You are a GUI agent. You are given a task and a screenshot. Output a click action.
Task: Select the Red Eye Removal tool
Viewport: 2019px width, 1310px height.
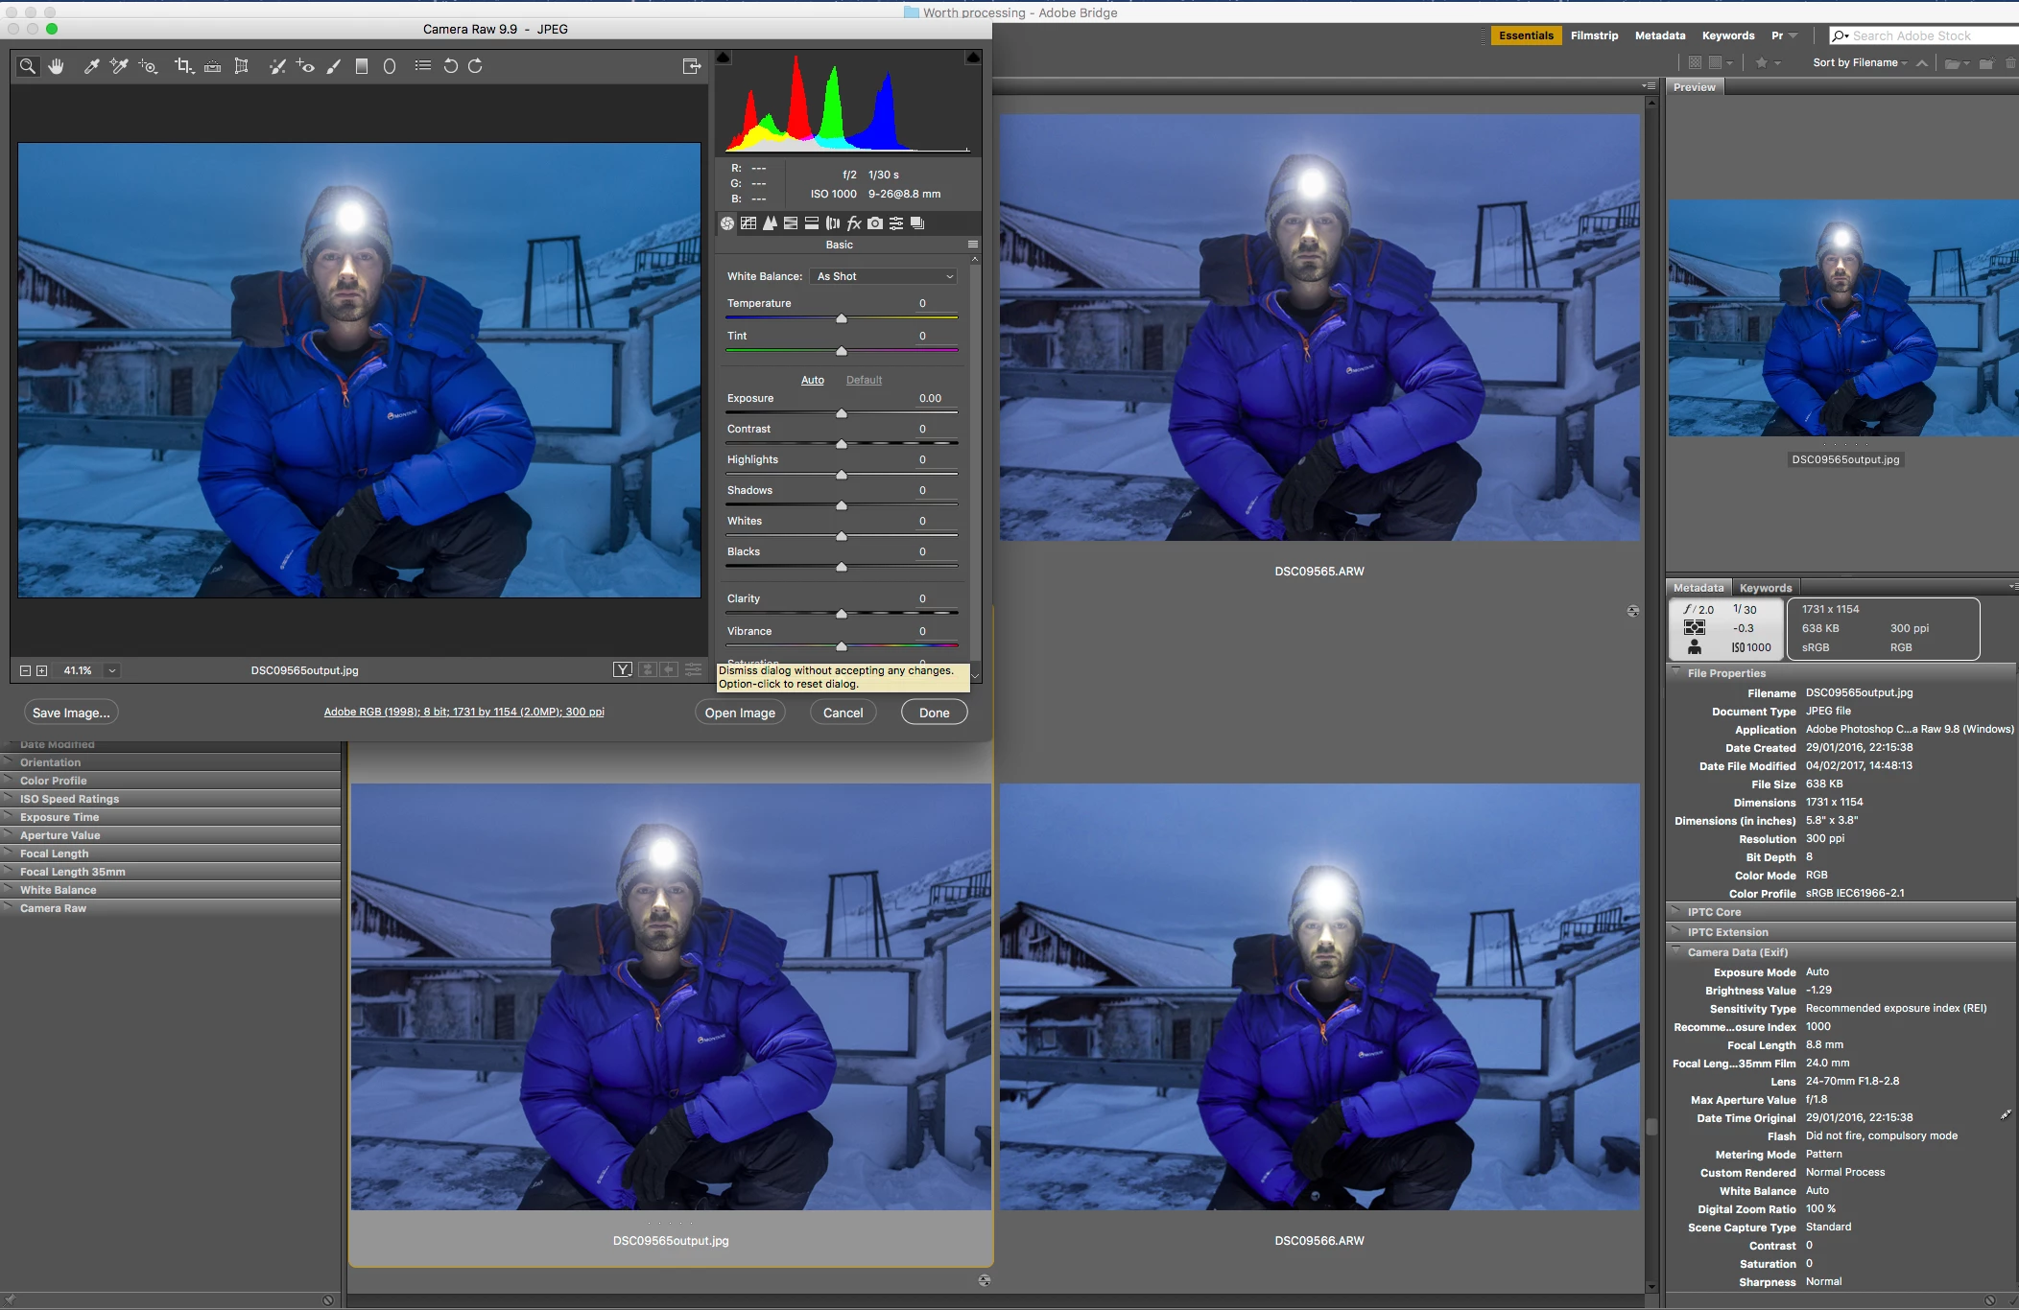(x=305, y=66)
